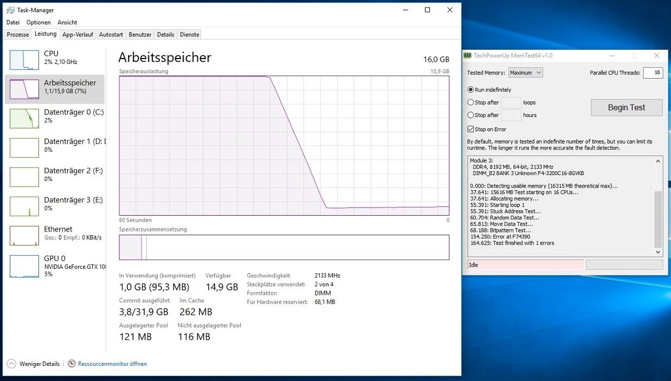Click 'Stuck Address Test...' log line
The height and width of the screenshot is (381, 671).
pyautogui.click(x=506, y=211)
